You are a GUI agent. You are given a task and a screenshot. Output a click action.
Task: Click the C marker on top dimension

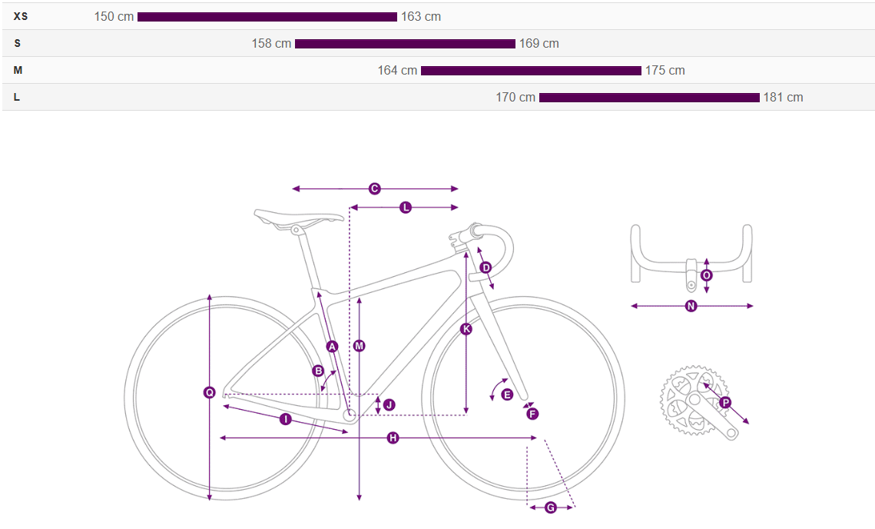[374, 189]
